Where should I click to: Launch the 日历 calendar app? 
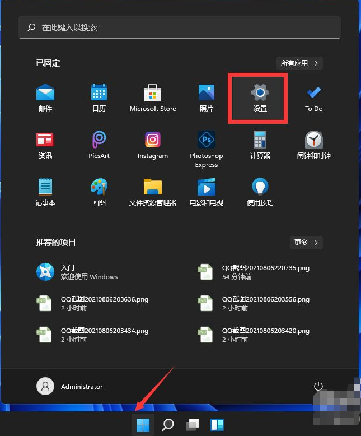[x=99, y=98]
